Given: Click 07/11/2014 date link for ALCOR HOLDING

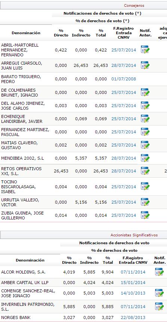Looking at the screenshot, I should 133,272.
